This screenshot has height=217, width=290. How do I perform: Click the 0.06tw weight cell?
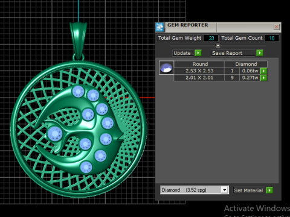pyautogui.click(x=250, y=71)
